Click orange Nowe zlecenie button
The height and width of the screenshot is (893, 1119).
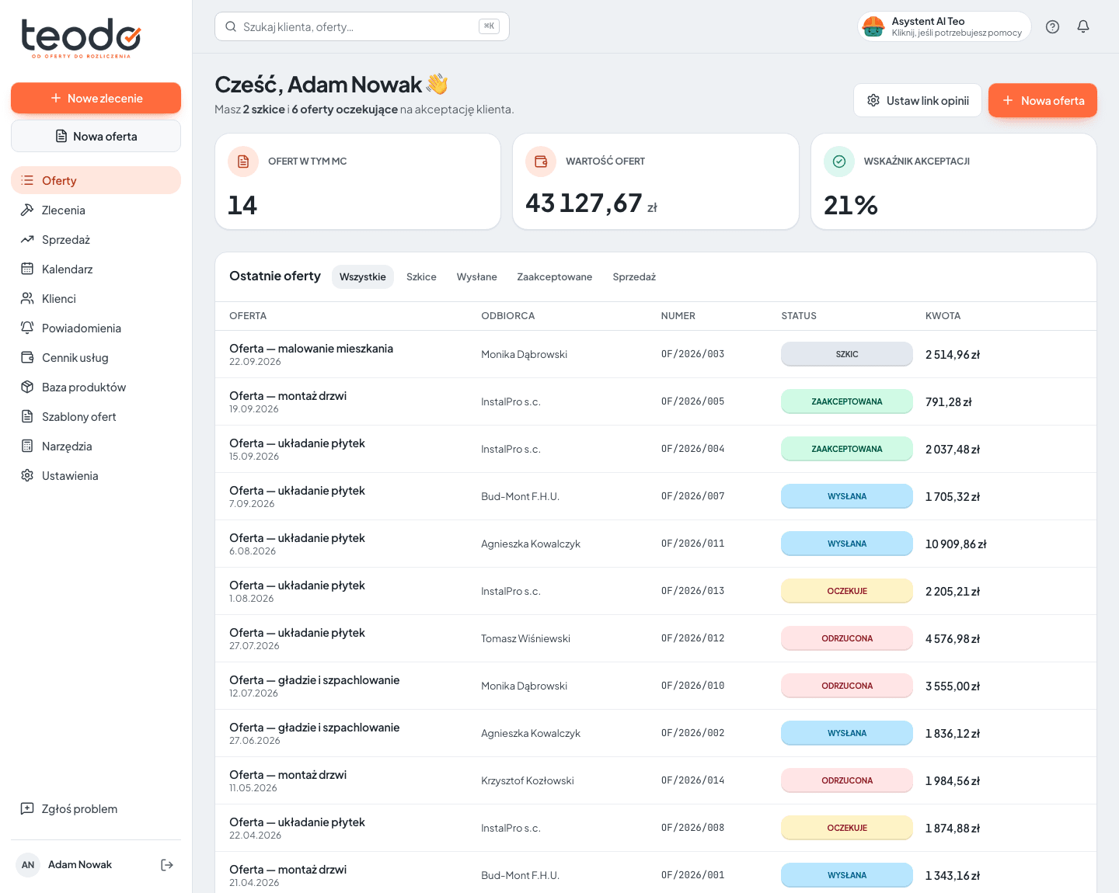96,98
